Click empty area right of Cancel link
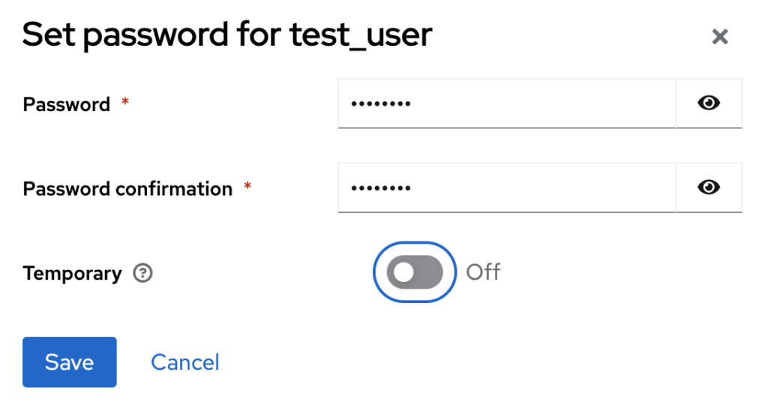 click(x=441, y=362)
